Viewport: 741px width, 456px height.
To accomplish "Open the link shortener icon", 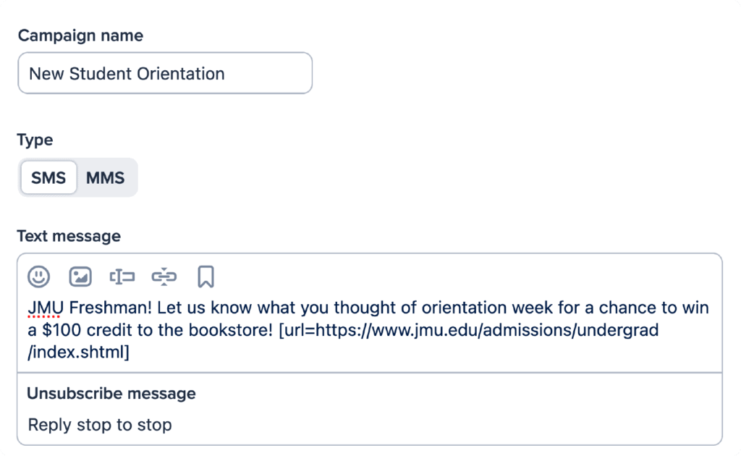I will (x=164, y=276).
